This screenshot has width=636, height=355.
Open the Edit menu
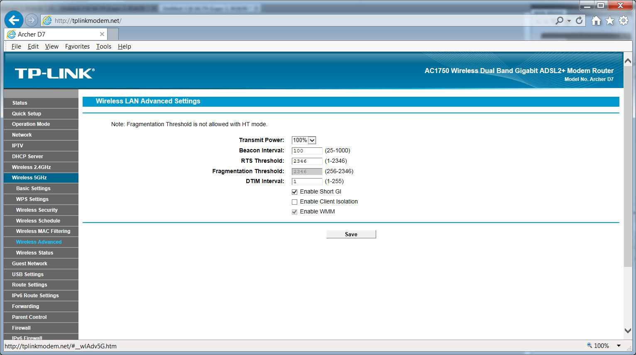[33, 47]
